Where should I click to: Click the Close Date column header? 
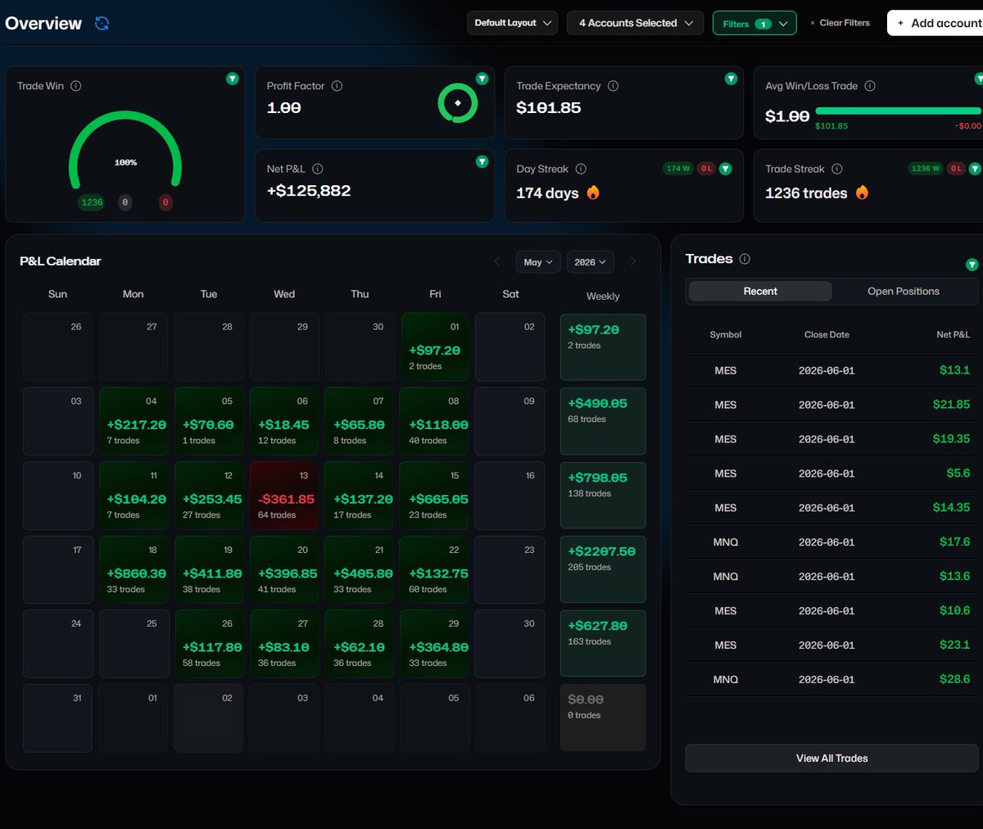click(827, 335)
